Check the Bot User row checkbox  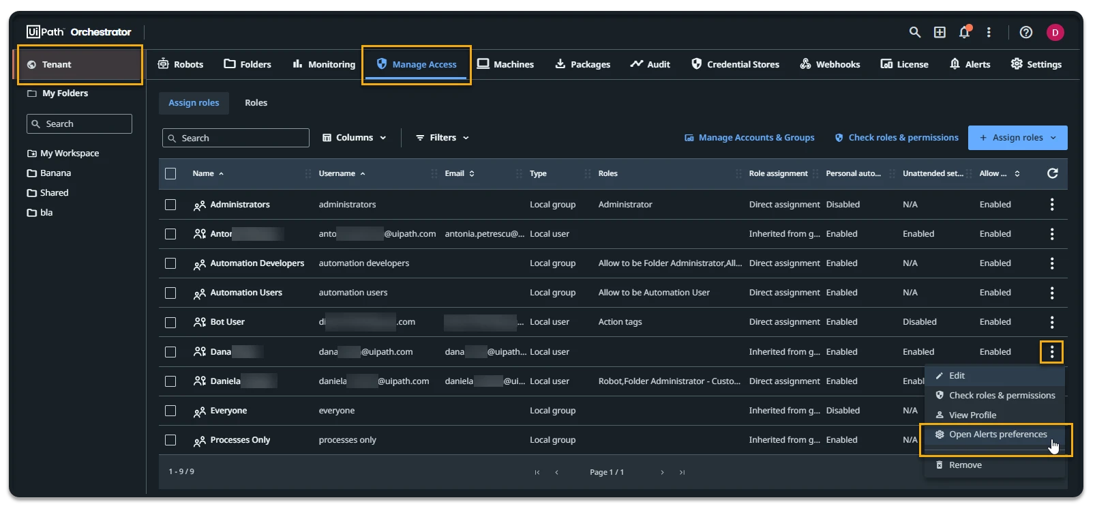170,322
